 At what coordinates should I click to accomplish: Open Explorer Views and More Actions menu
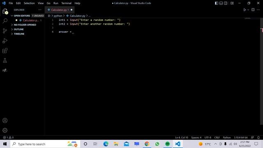pyautogui.click(x=40, y=10)
